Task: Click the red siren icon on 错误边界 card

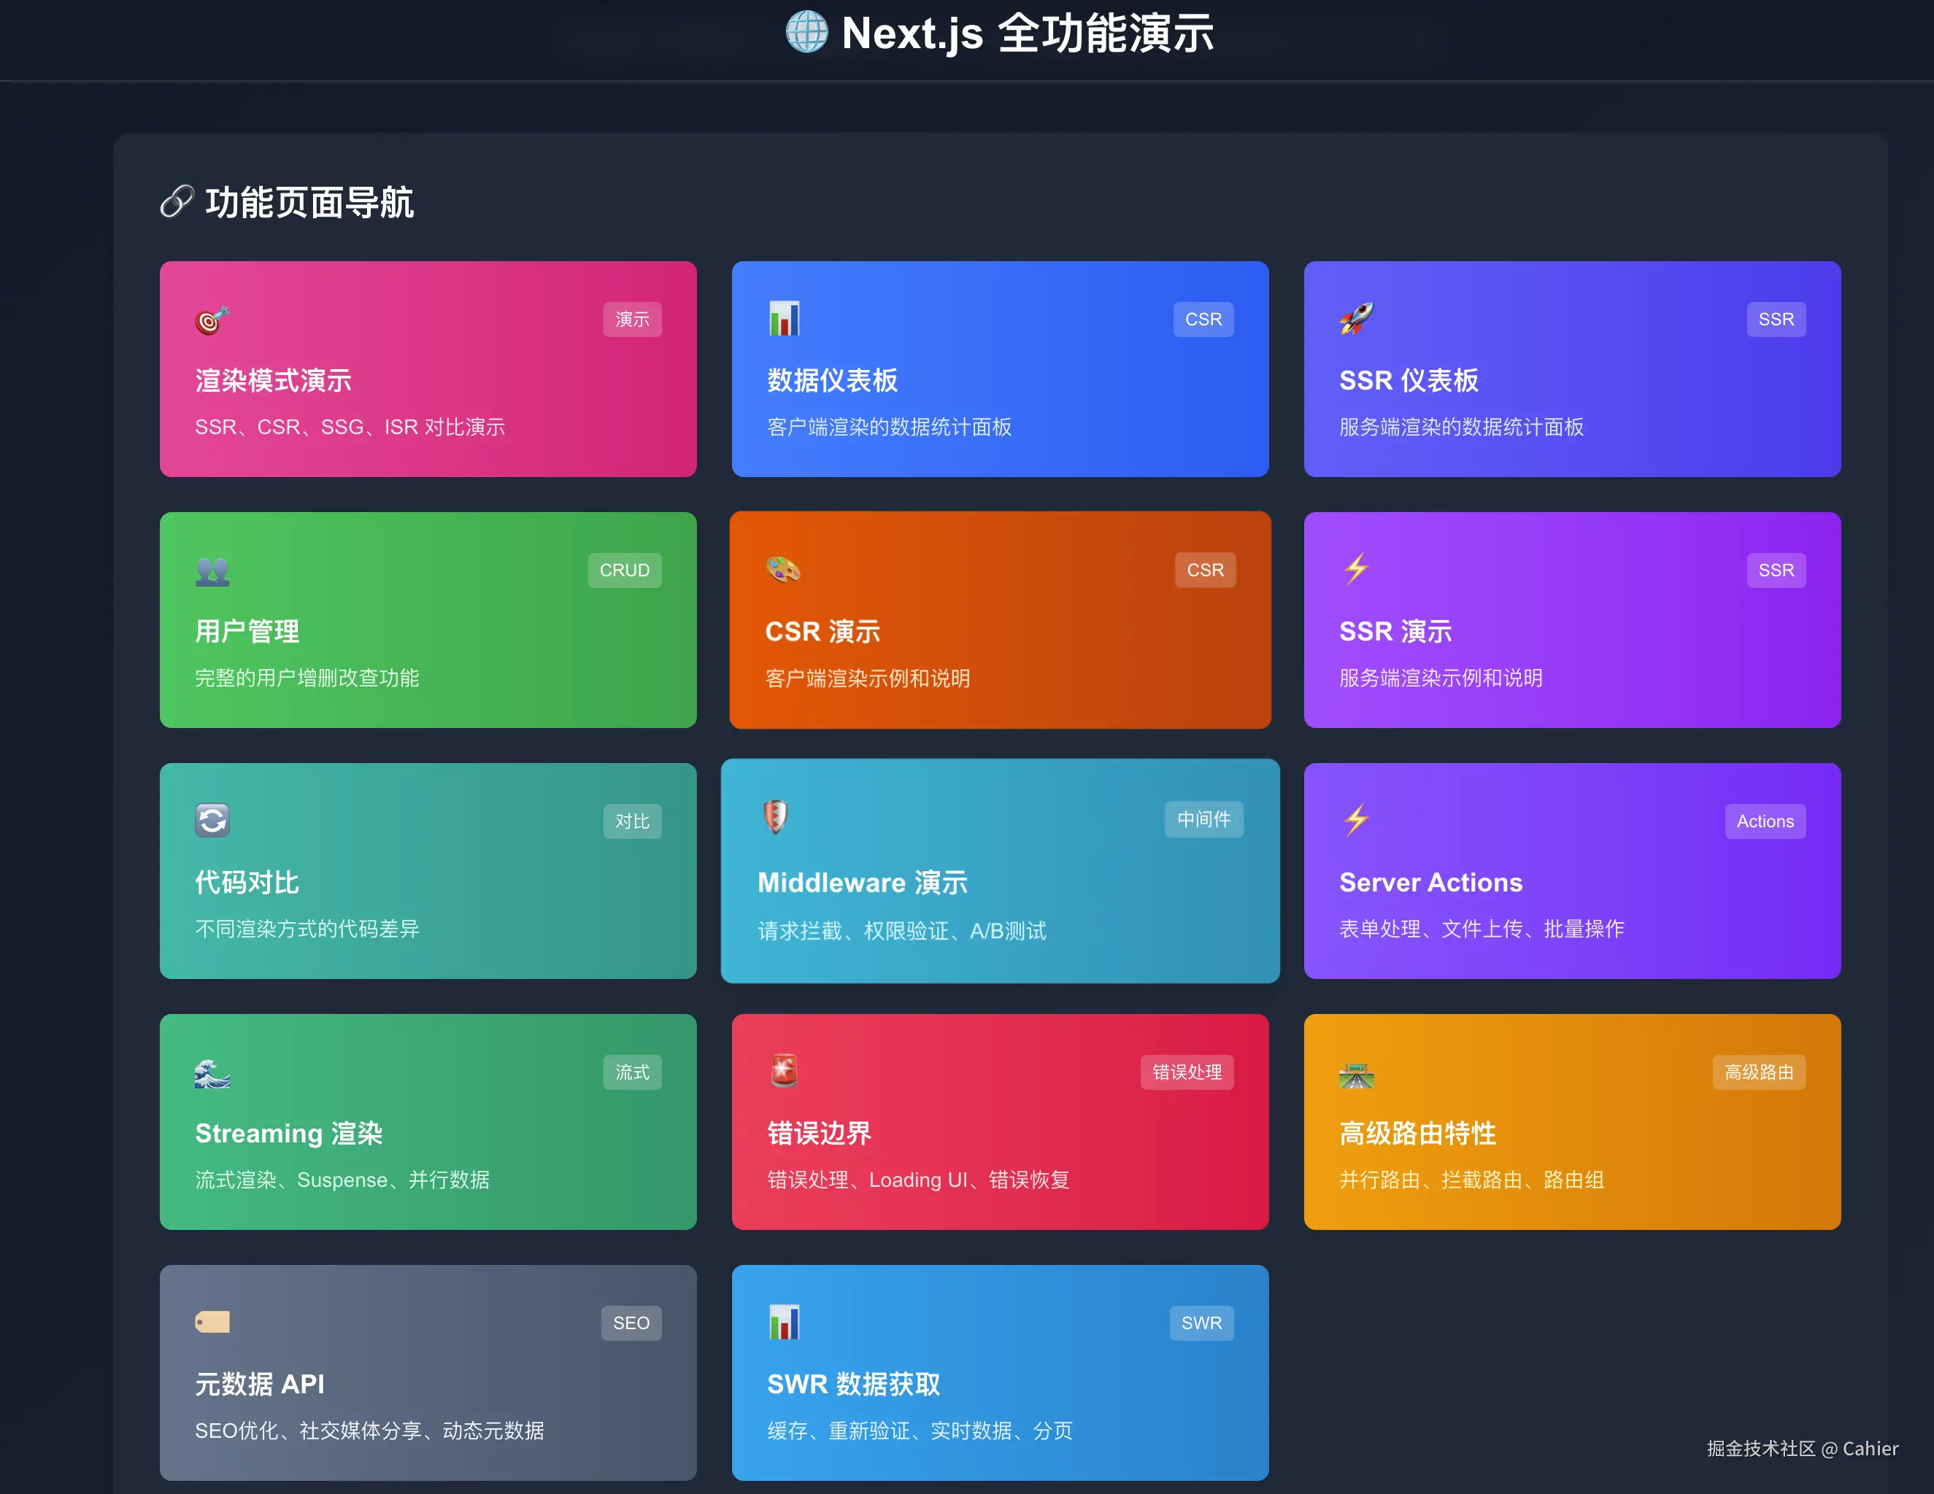Action: tap(784, 1071)
